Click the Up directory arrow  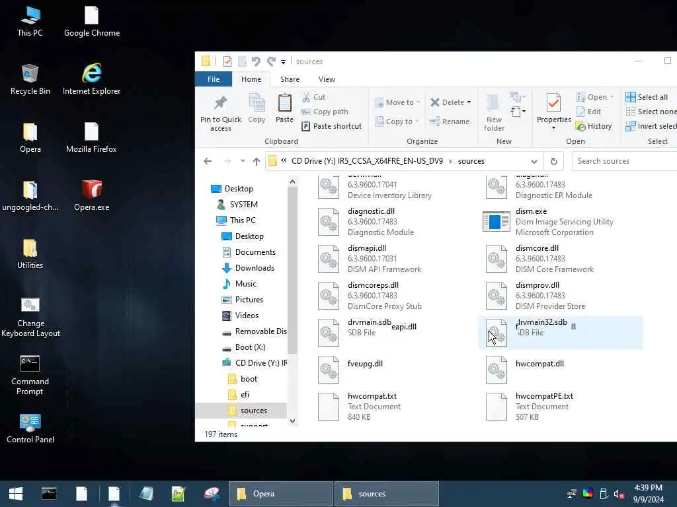257,161
